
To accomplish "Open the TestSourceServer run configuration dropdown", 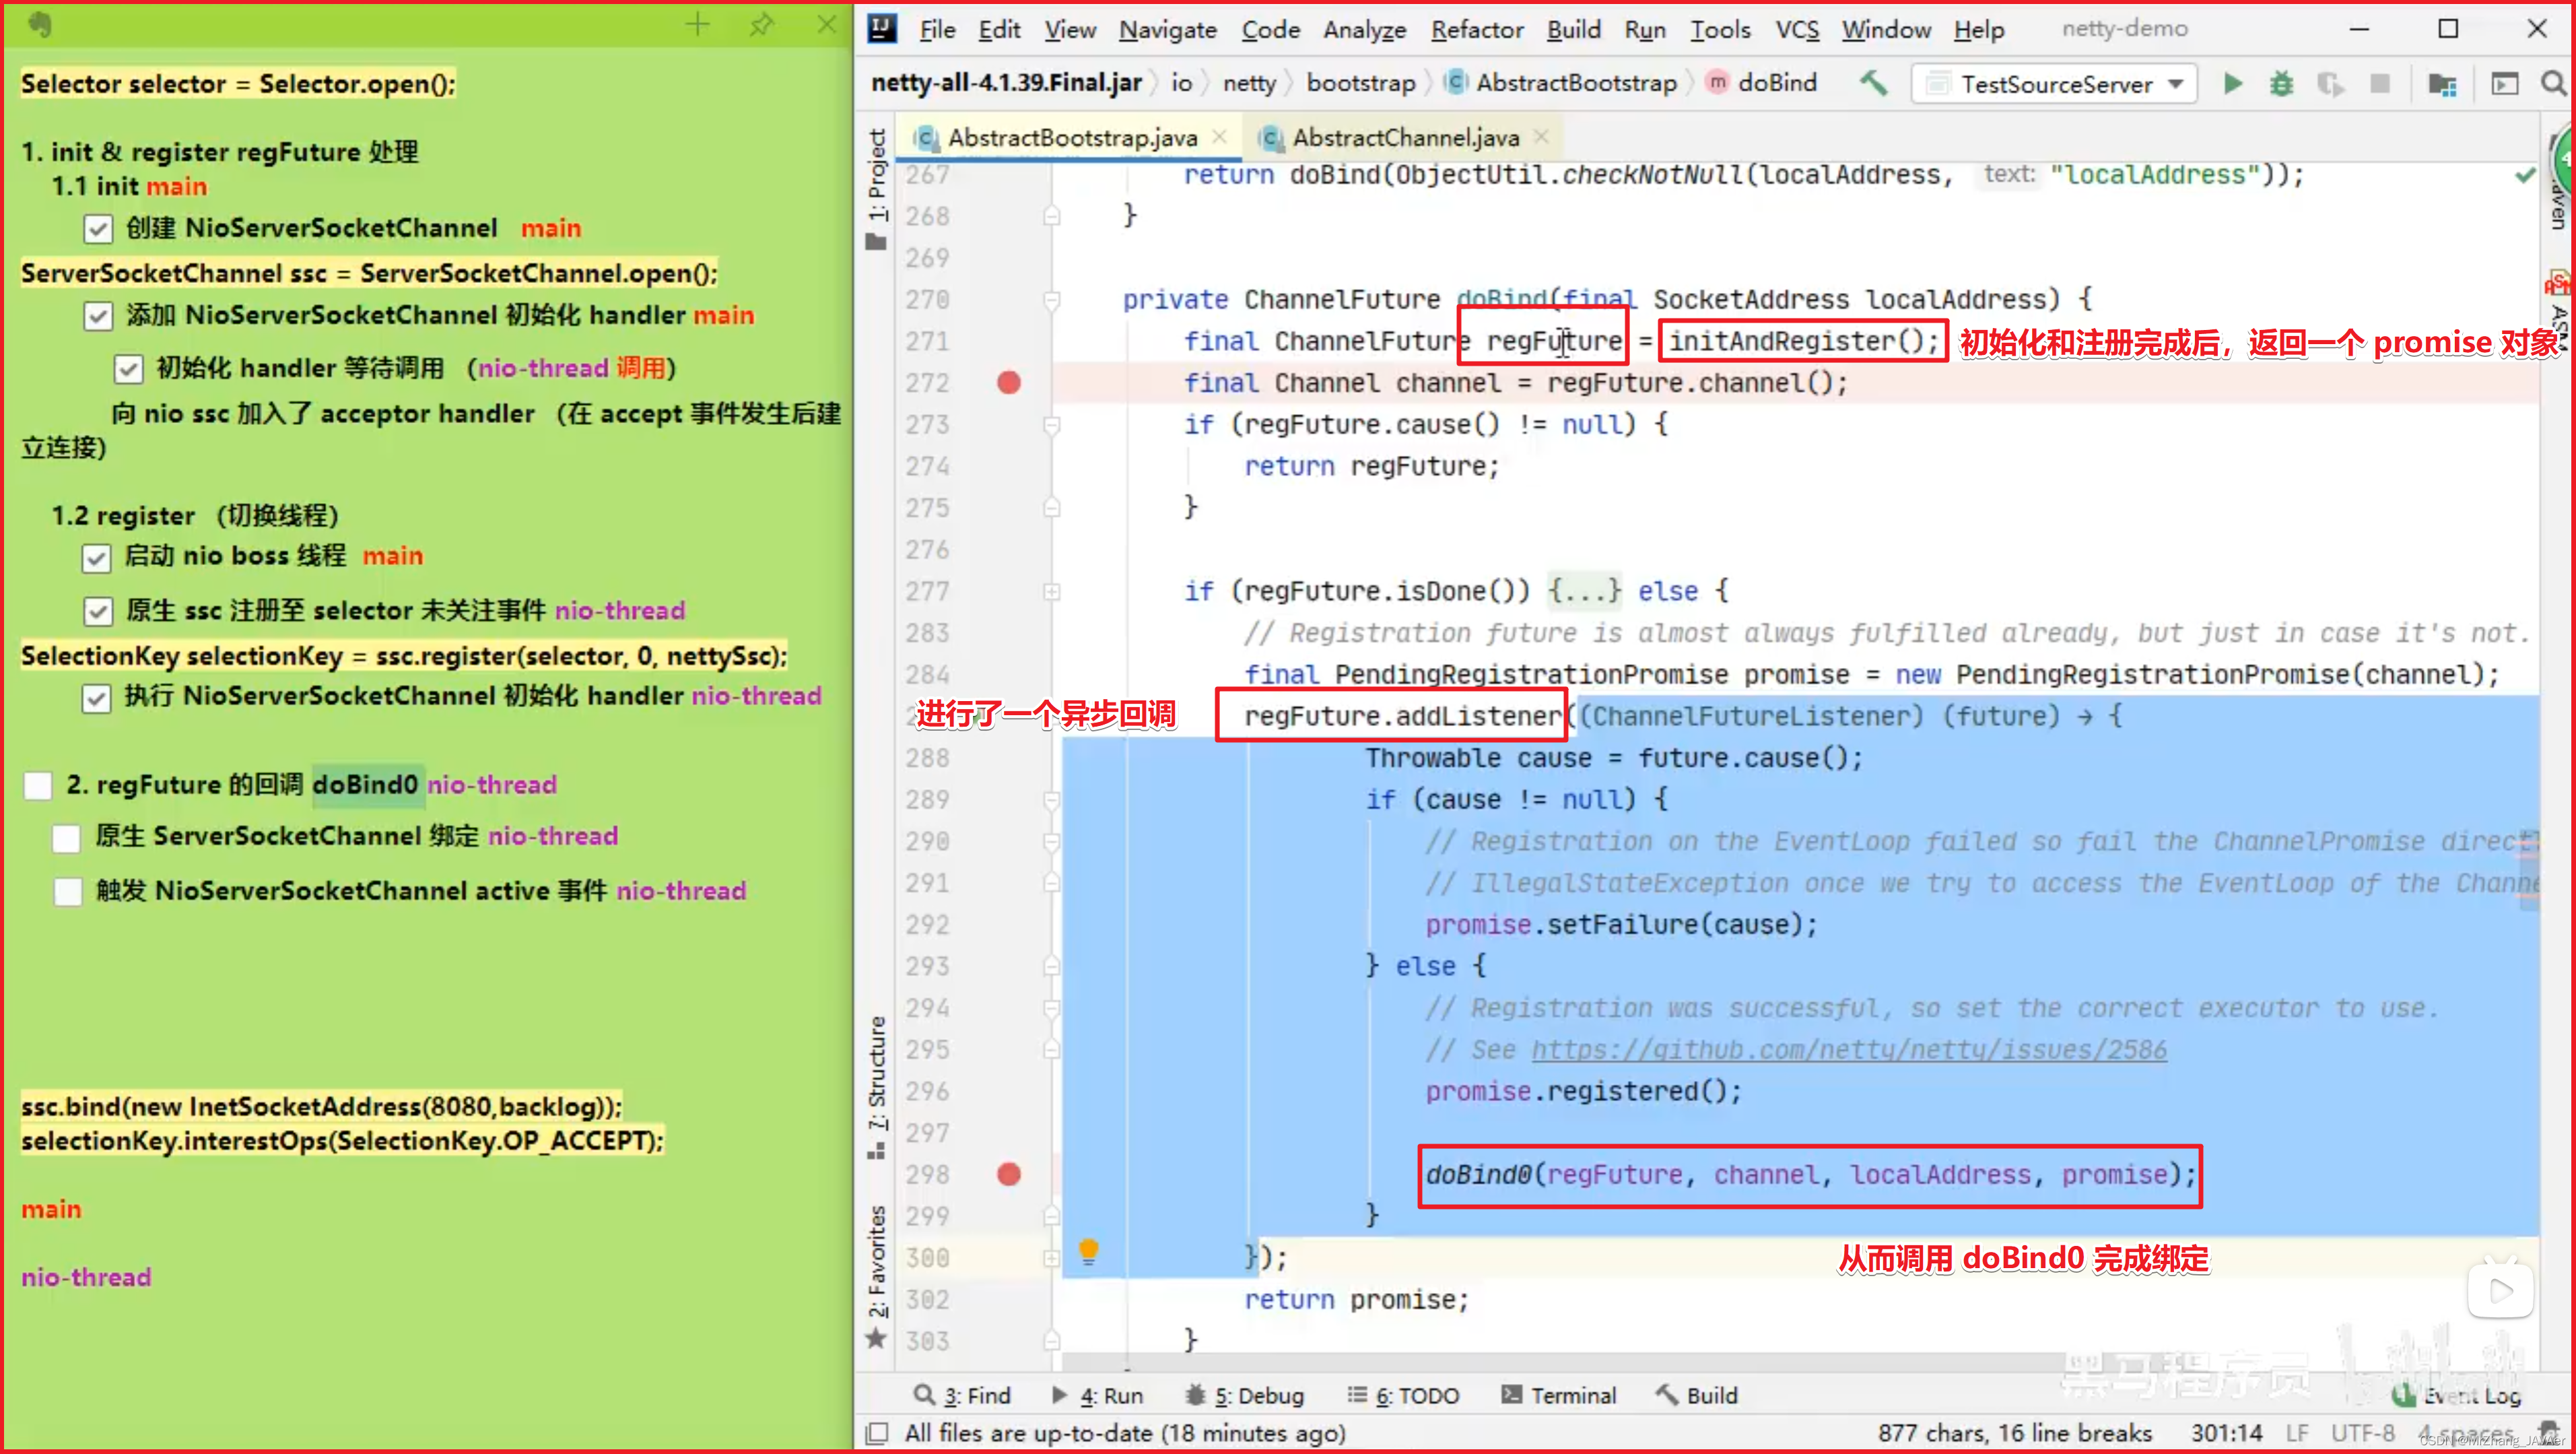I will click(2054, 84).
